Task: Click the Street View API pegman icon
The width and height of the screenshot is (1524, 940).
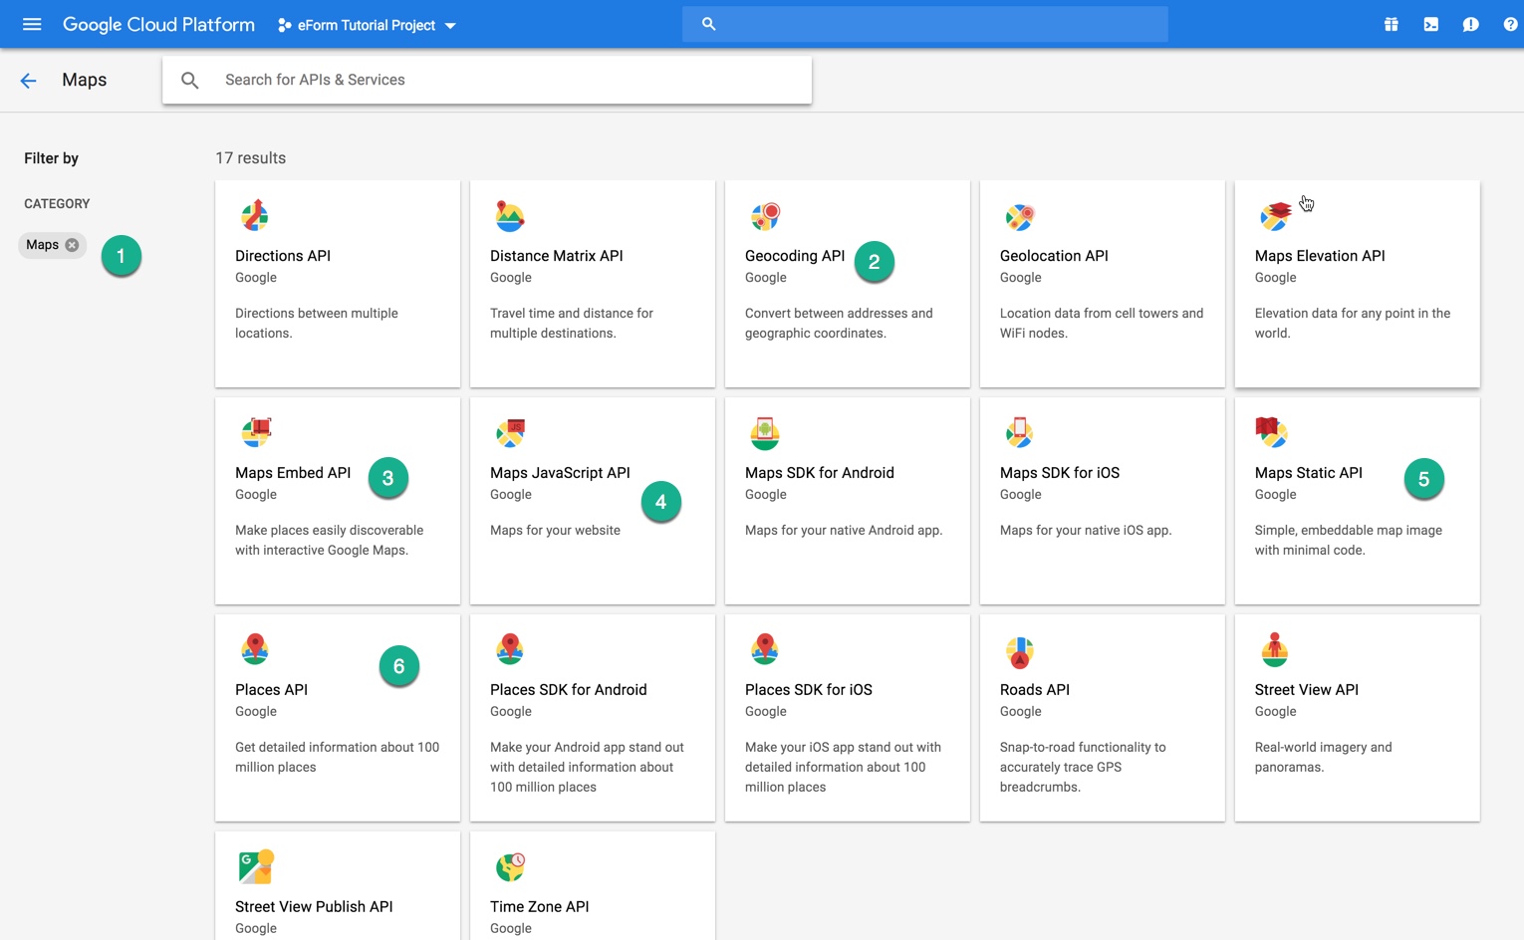Action: 1275,649
